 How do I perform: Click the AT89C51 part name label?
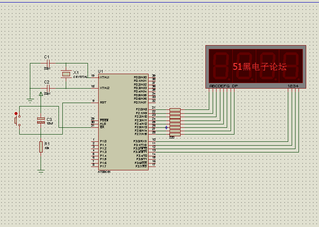[104, 172]
